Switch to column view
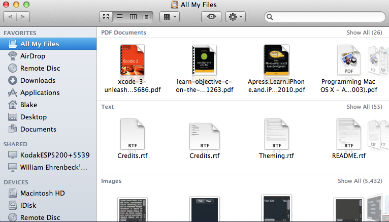This screenshot has width=389, height=222. pyautogui.click(x=133, y=17)
